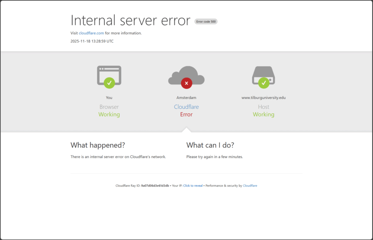Click the www.tilburguniversity.edu host name
373x240 pixels.
tap(263, 98)
